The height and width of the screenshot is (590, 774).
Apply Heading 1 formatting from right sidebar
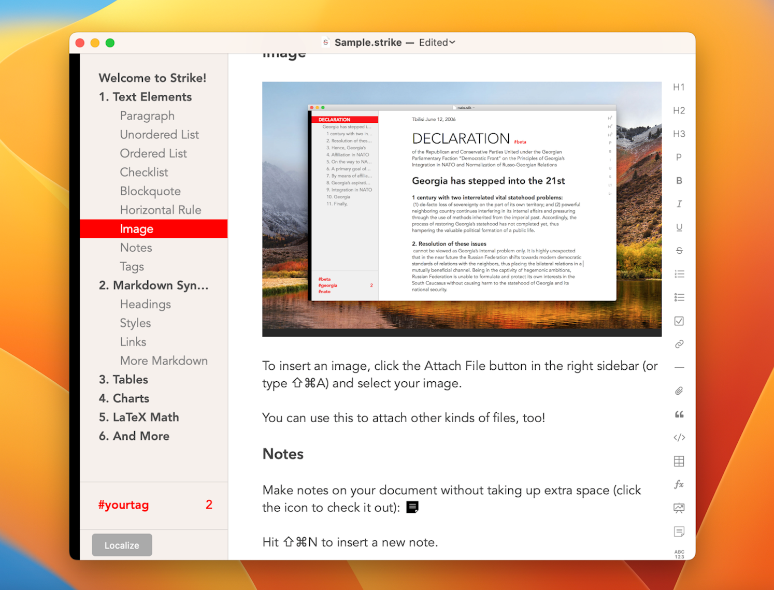[x=679, y=87]
